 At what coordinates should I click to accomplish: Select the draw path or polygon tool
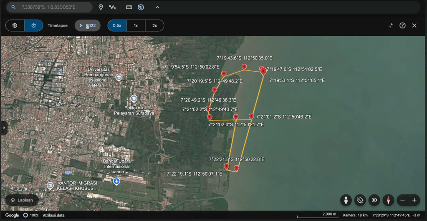coord(112,7)
